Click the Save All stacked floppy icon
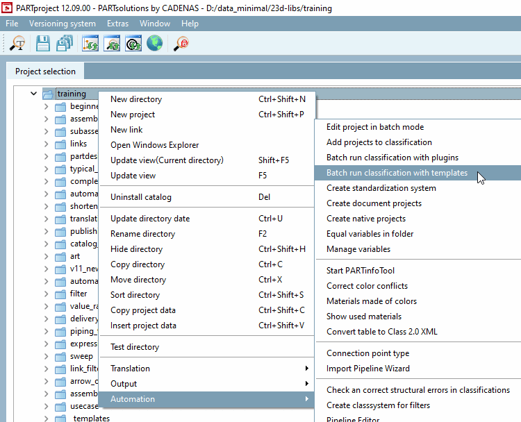 (x=65, y=44)
